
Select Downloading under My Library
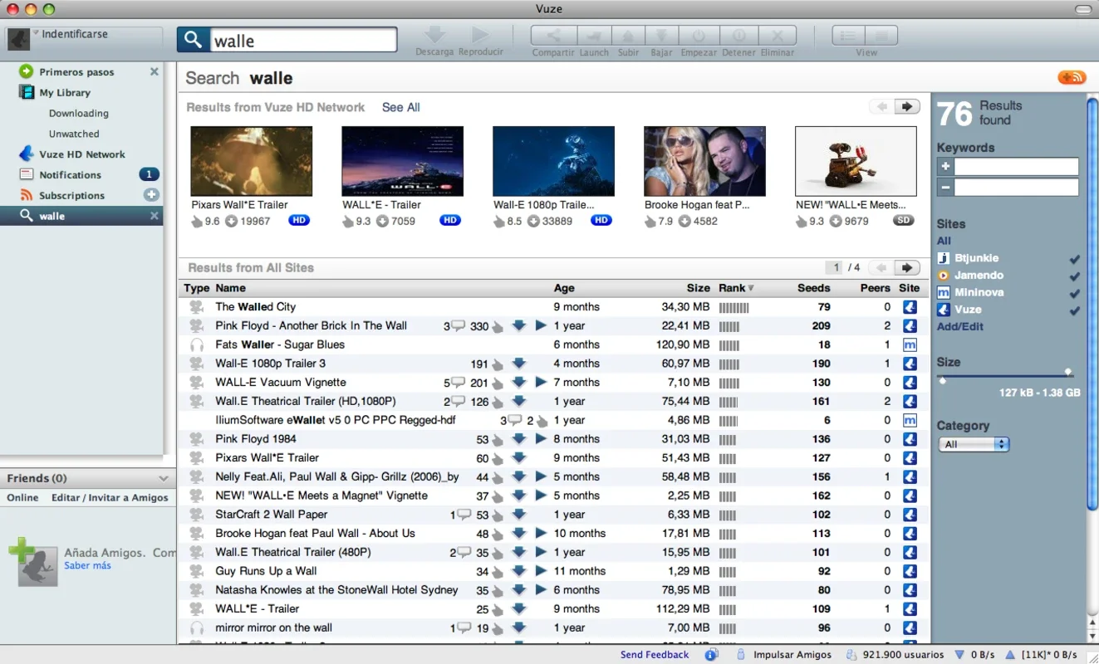pyautogui.click(x=78, y=114)
